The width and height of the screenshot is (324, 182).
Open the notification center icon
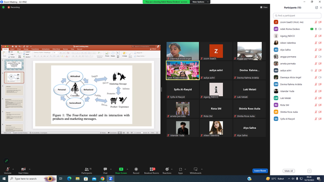[319, 178]
